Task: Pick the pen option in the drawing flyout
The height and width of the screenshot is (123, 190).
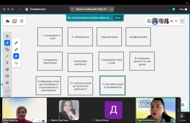Action: click(16, 43)
